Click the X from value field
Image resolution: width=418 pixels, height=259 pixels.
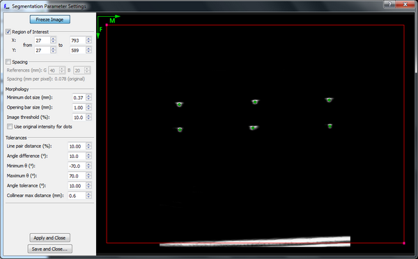point(42,40)
